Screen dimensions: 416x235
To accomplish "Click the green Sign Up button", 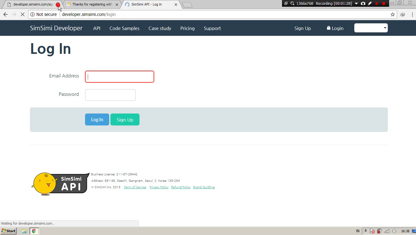I will [125, 120].
